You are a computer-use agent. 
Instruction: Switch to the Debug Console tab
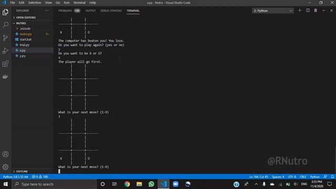pos(111,10)
